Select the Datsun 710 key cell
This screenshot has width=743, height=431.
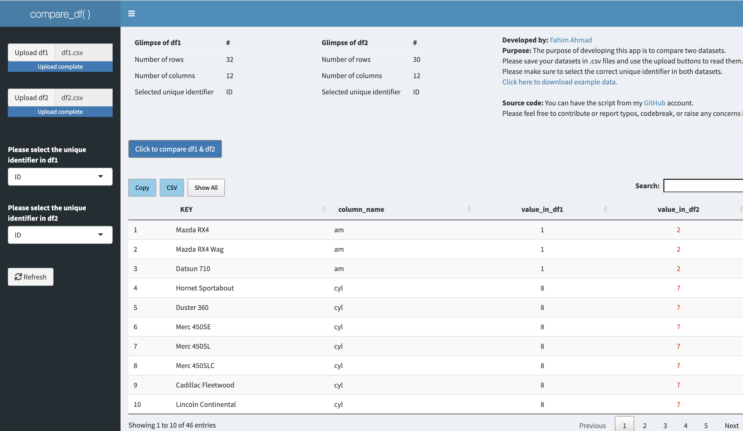tap(193, 269)
